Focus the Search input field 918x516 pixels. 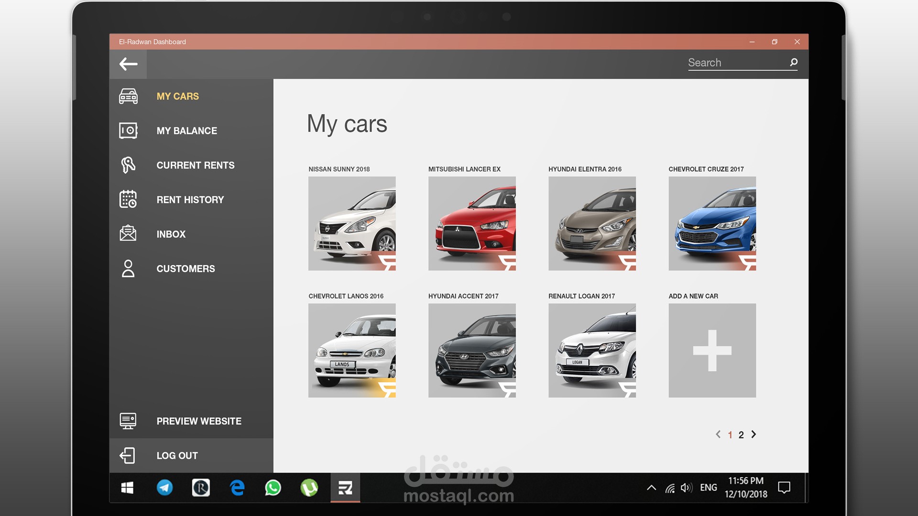pyautogui.click(x=736, y=63)
